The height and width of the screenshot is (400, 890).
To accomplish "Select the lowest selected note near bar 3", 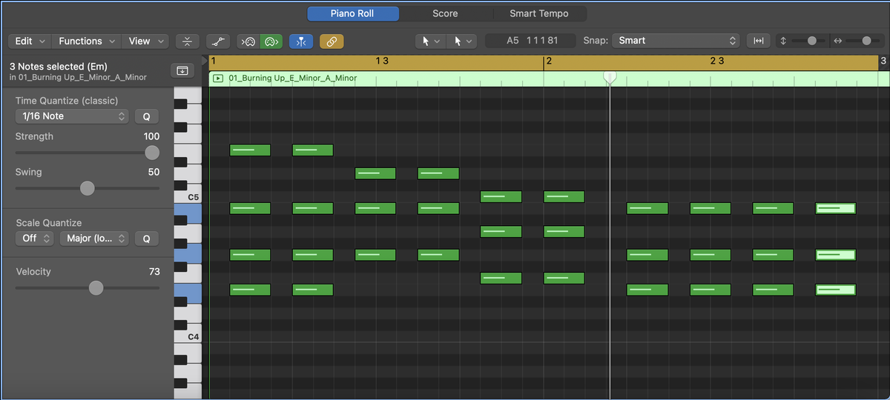I will point(835,290).
